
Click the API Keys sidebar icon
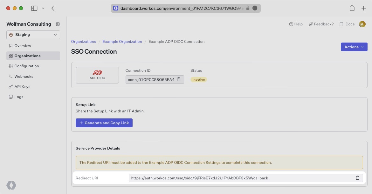(x=10, y=86)
